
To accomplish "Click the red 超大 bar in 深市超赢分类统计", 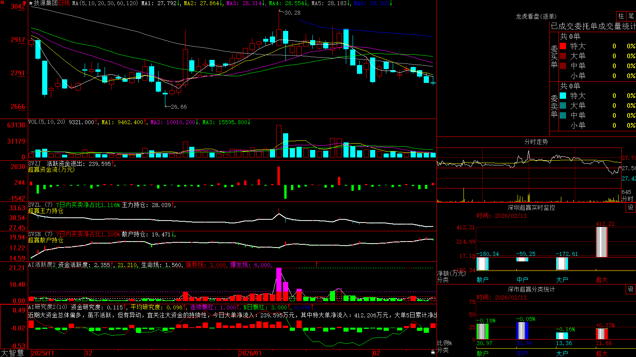I will click(x=602, y=334).
